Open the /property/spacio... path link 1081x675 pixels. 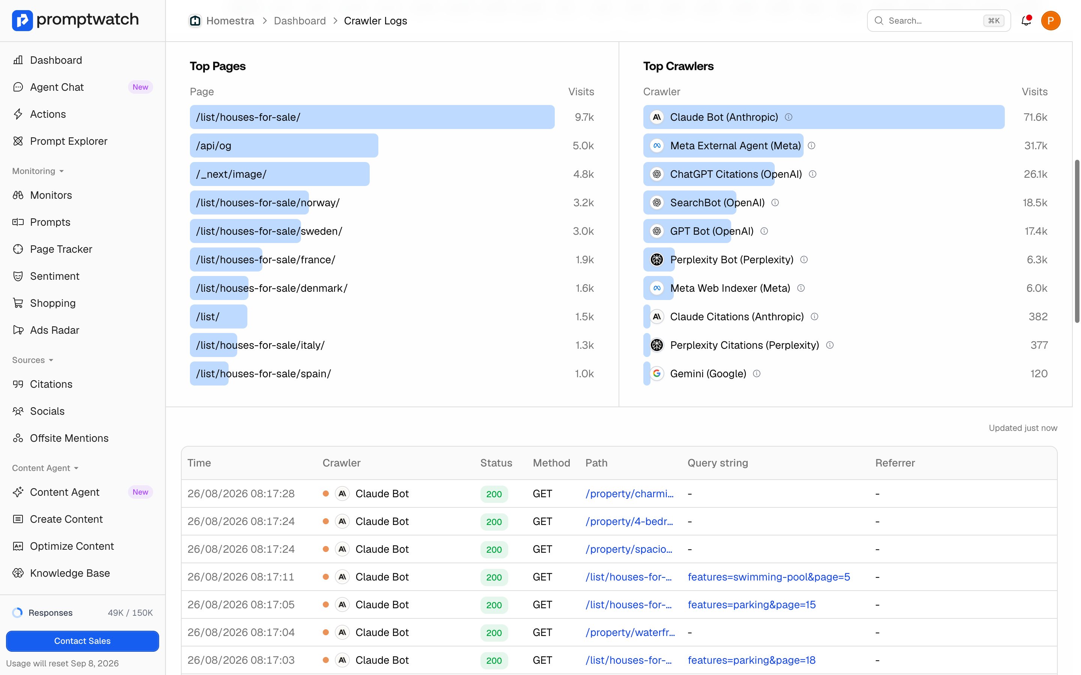(629, 549)
